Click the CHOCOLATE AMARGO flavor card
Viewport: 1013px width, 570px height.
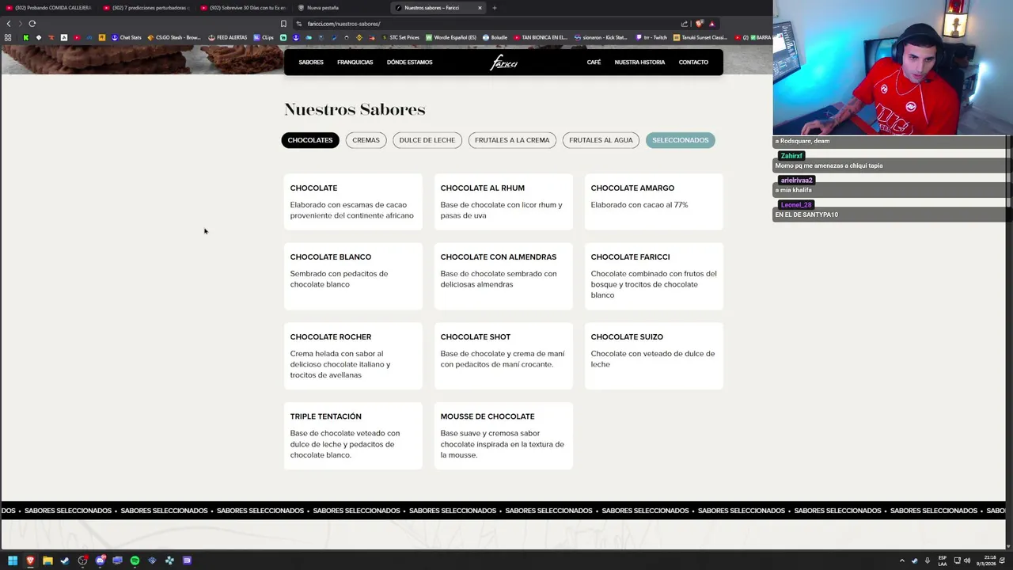654,202
